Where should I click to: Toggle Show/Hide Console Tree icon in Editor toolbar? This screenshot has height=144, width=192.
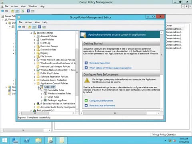tap(34, 27)
